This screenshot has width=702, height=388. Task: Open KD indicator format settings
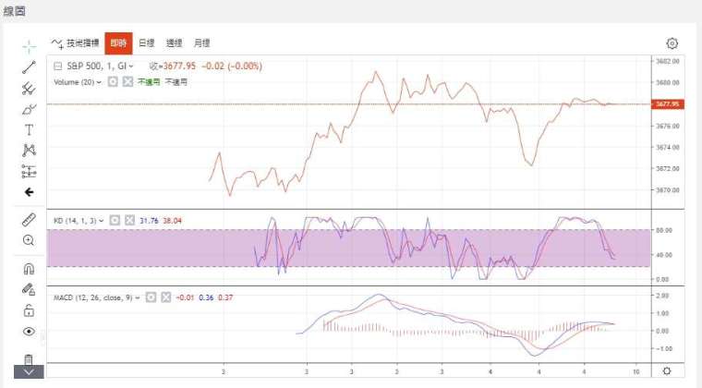[115, 220]
